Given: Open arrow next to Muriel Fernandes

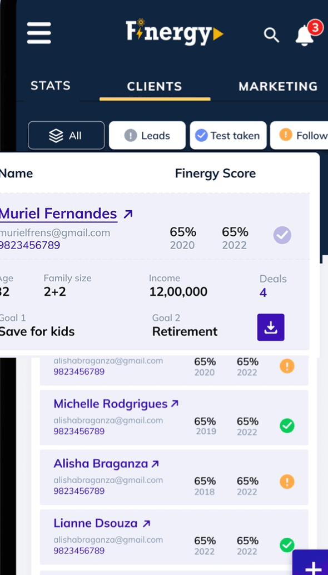Looking at the screenshot, I should click(128, 214).
